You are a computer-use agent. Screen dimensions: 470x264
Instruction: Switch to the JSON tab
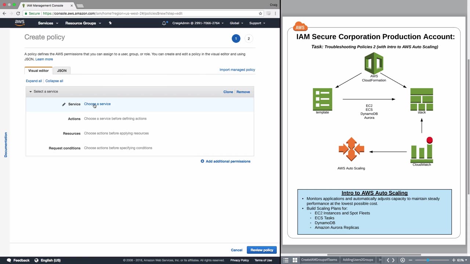62,70
